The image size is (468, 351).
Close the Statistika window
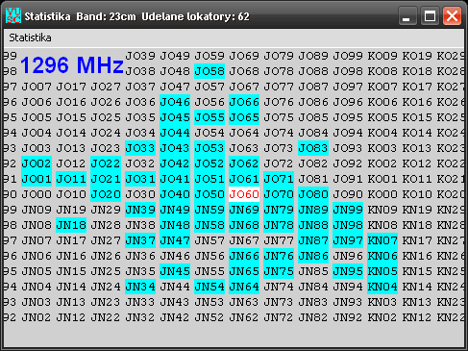[452, 15]
